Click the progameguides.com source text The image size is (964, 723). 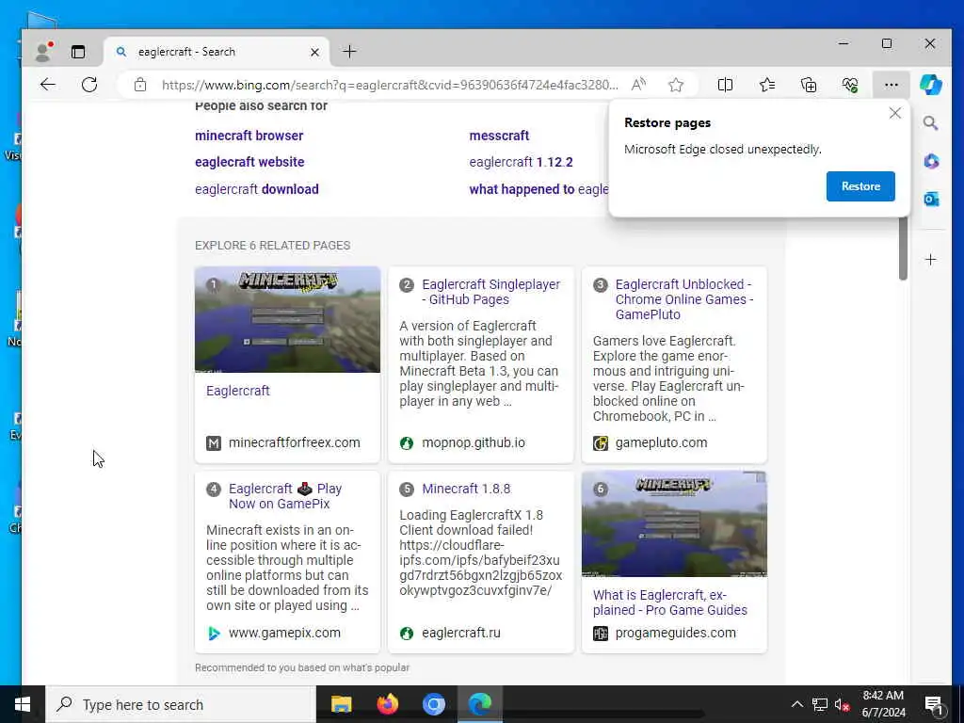point(675,634)
